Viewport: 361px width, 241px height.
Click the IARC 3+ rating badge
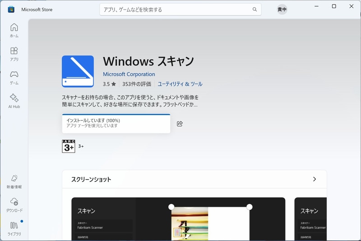[69, 146]
